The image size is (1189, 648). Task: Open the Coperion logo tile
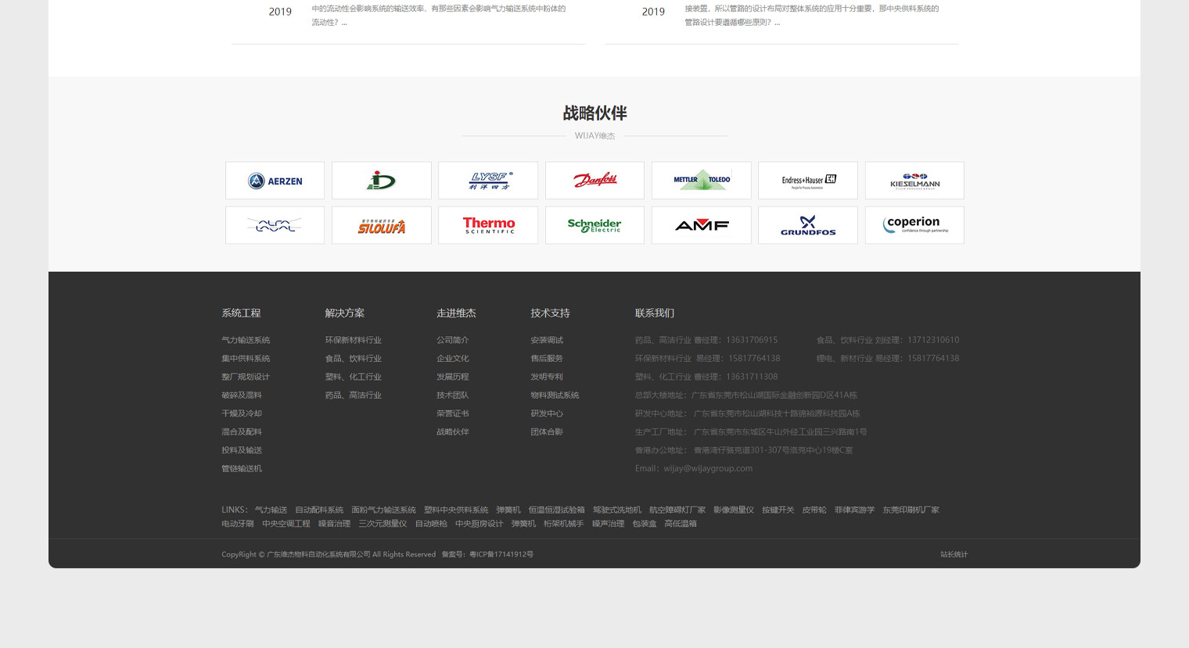point(914,225)
